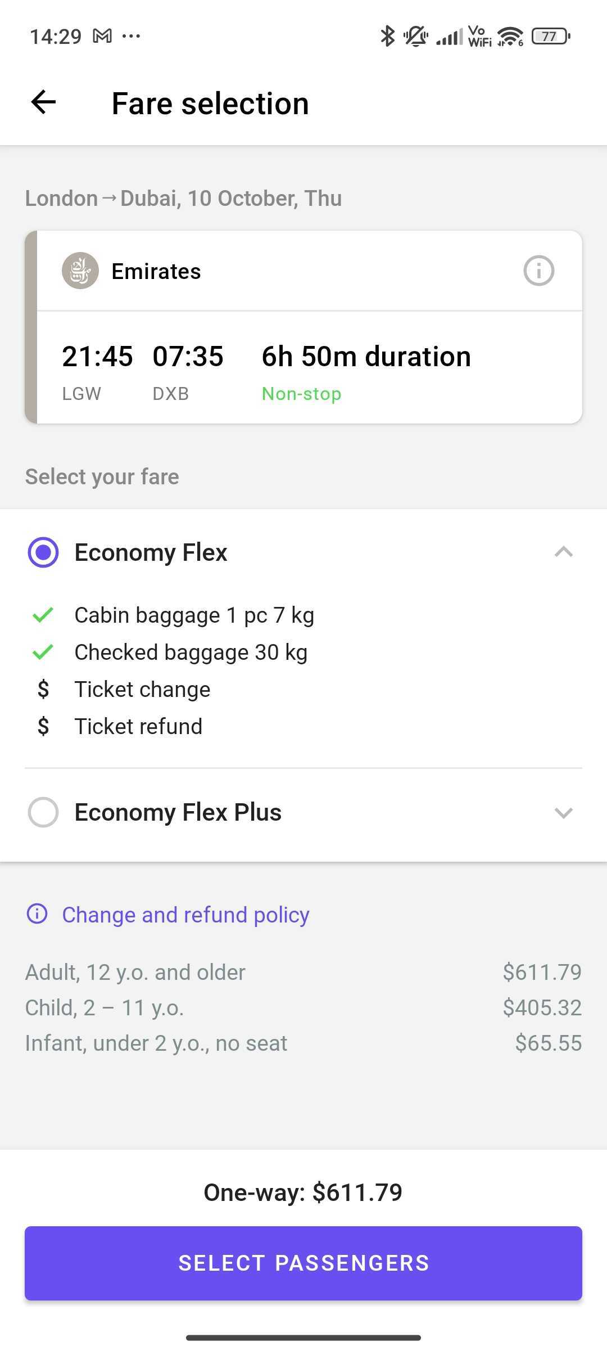Tap the Change and refund policy info icon
607x1350 pixels.
(x=37, y=914)
